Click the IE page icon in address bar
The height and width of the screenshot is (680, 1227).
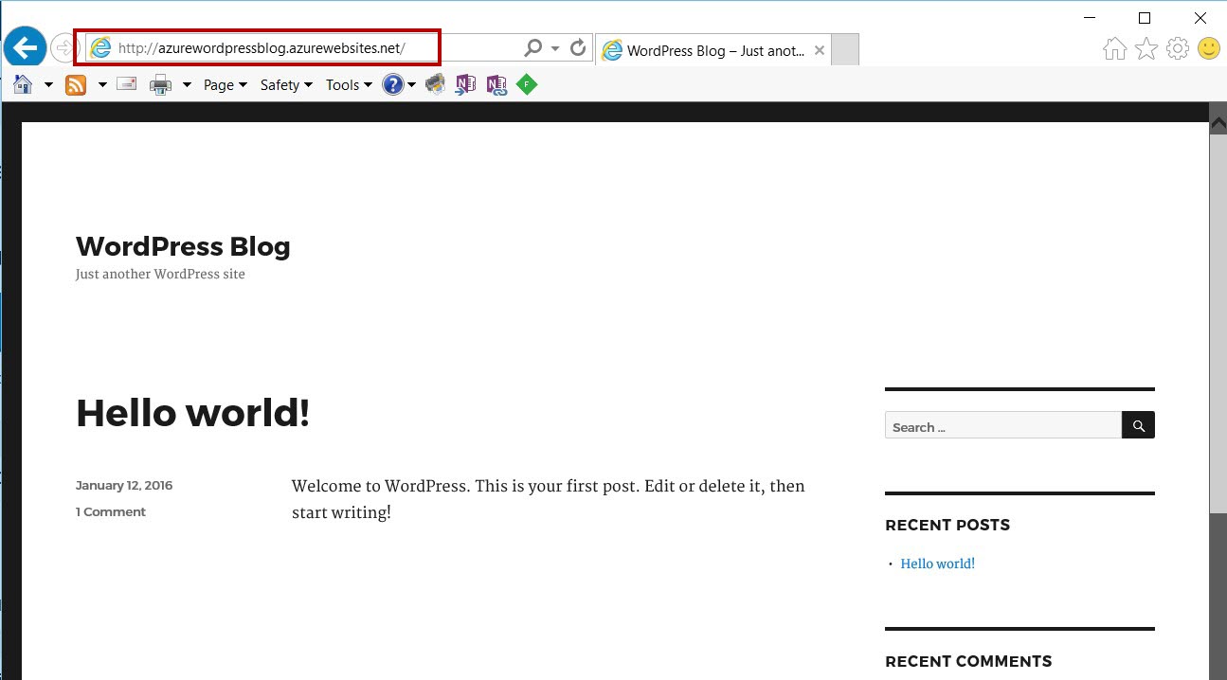100,48
